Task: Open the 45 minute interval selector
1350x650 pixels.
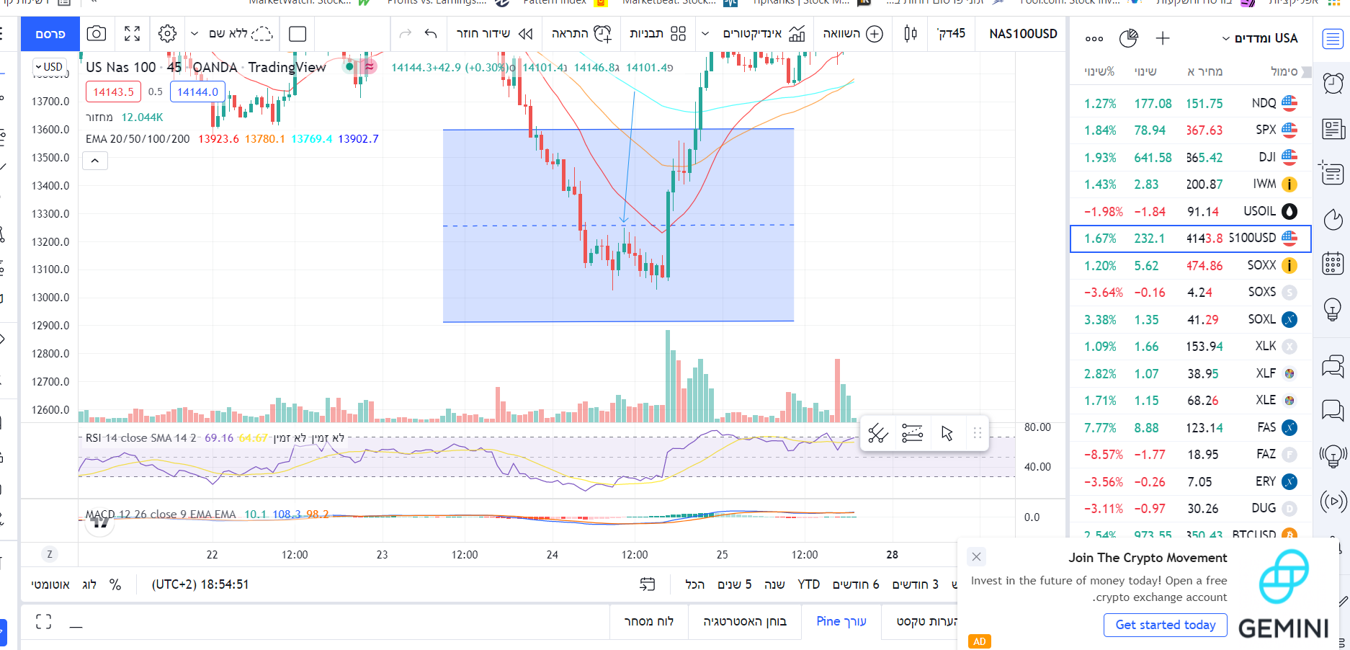Action: tap(951, 34)
